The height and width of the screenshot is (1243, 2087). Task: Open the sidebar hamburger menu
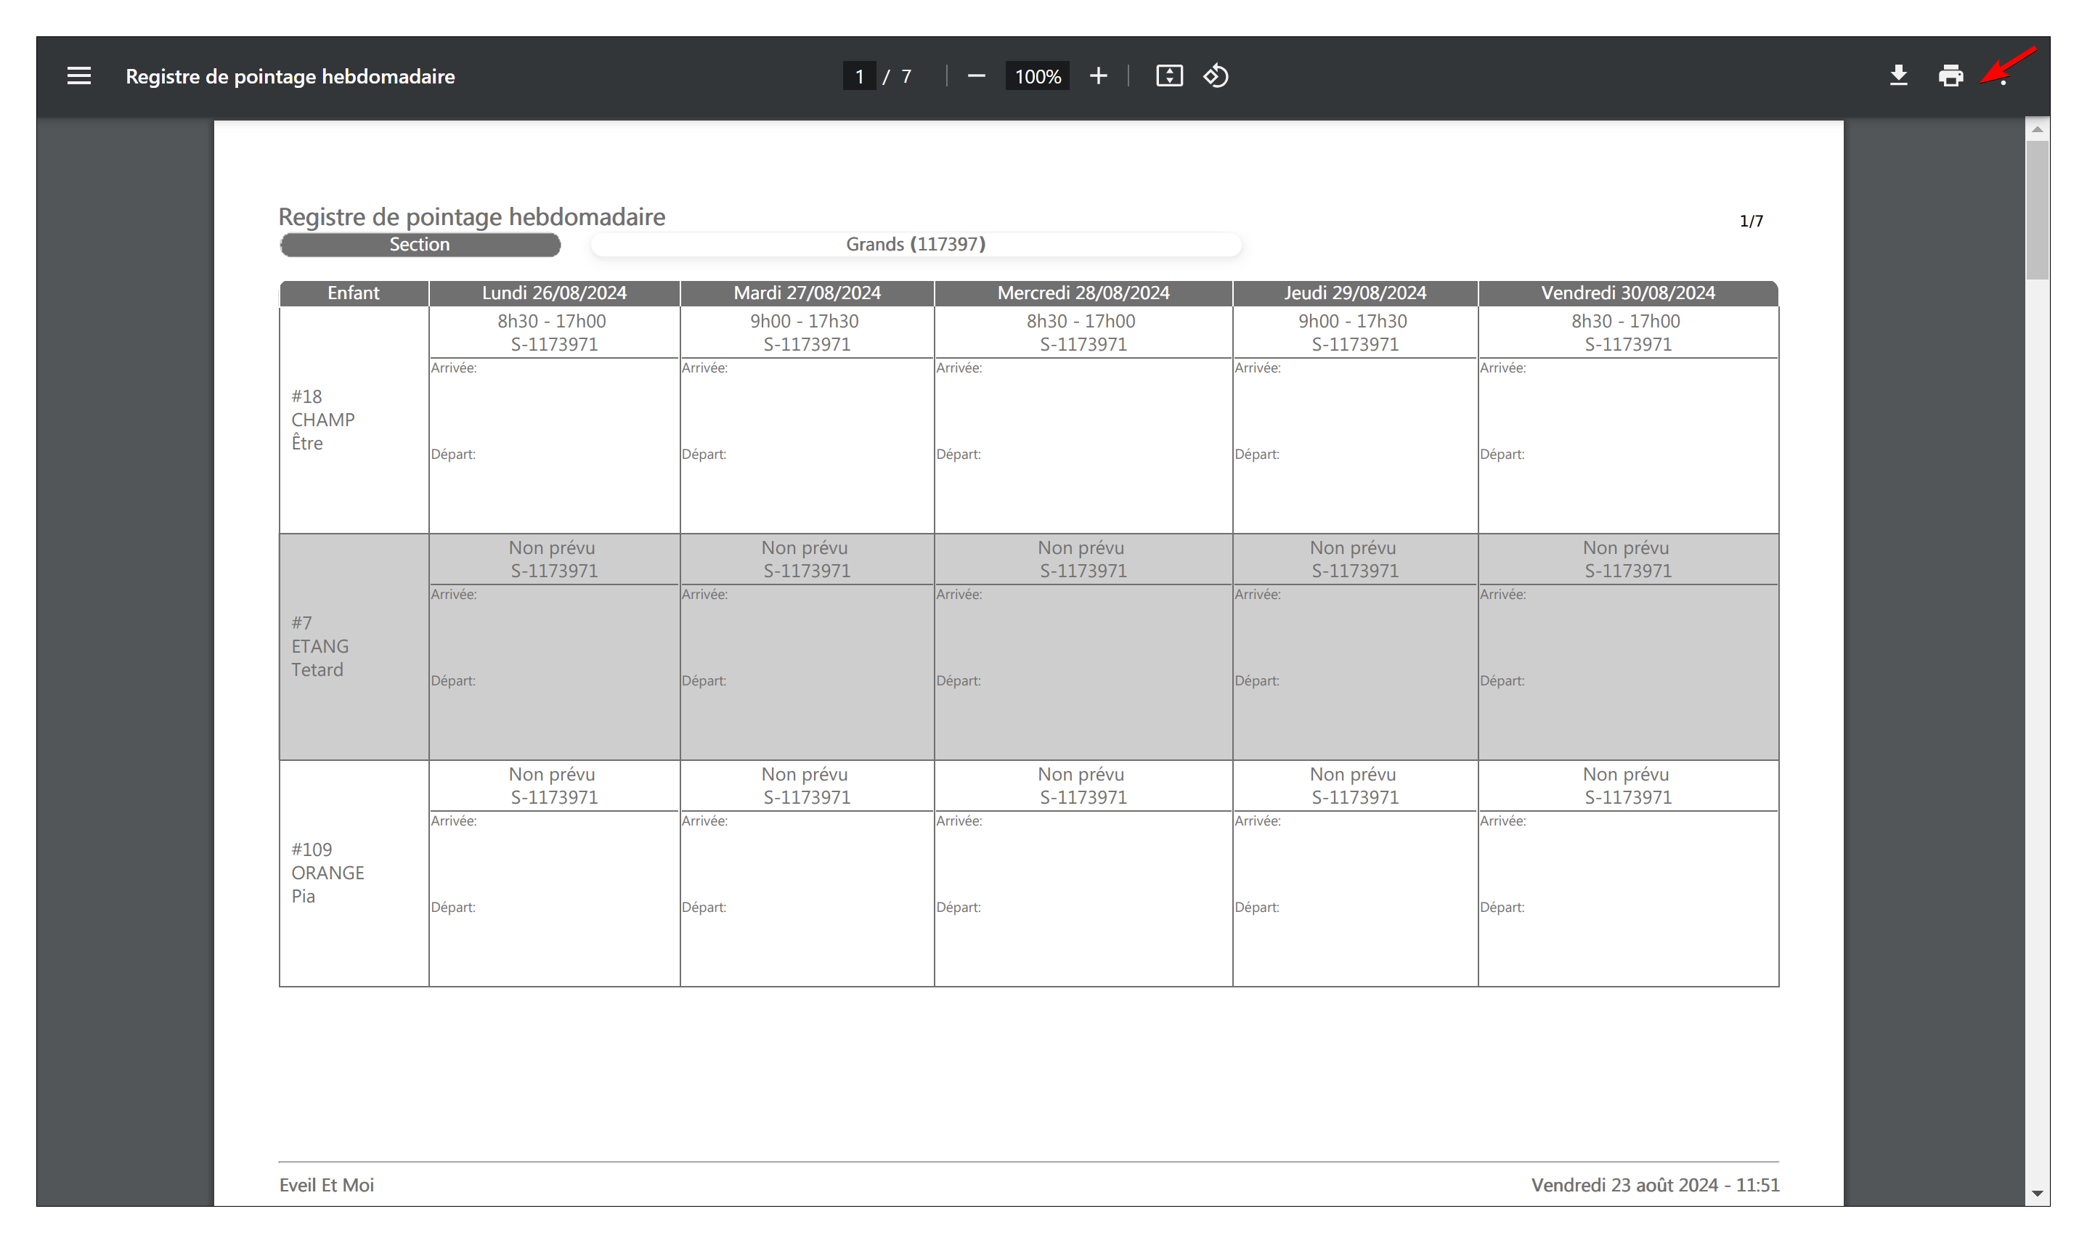(78, 76)
